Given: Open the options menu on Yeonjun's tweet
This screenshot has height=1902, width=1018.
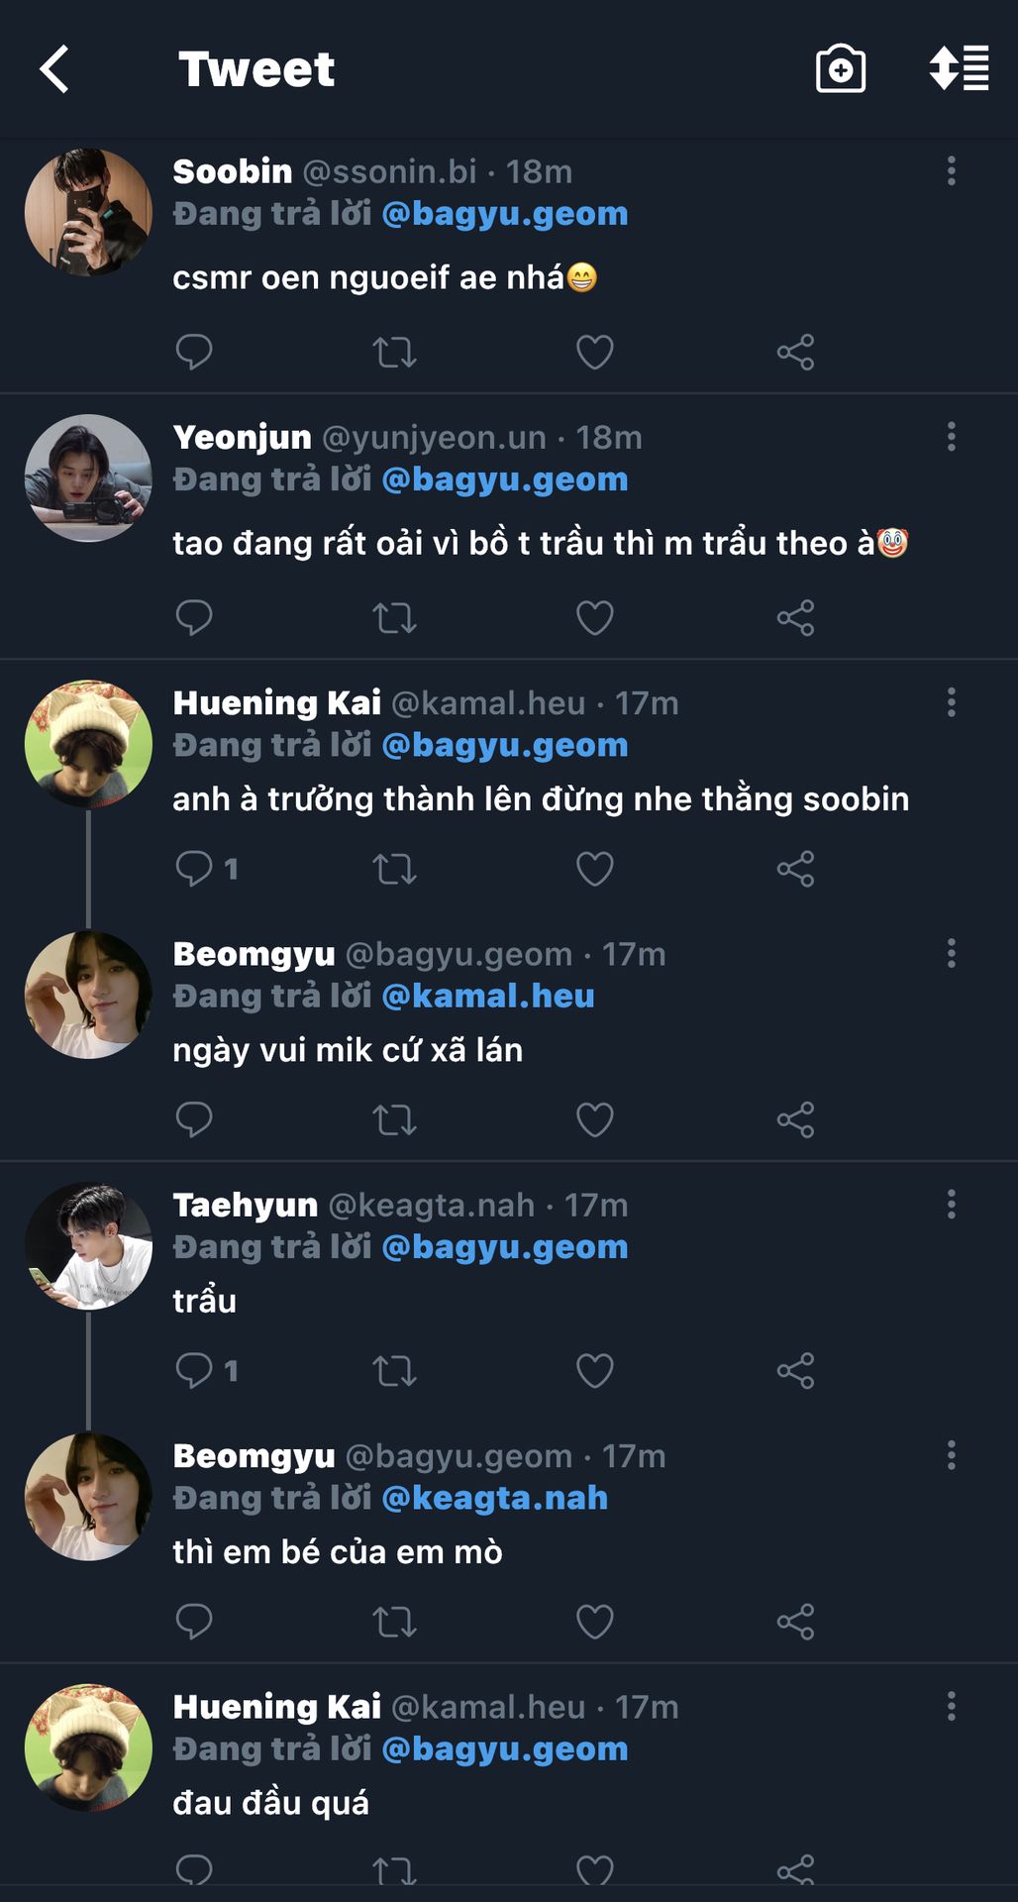Looking at the screenshot, I should (951, 437).
